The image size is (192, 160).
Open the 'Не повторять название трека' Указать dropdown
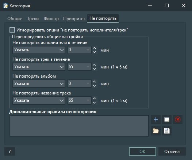(x=39, y=100)
